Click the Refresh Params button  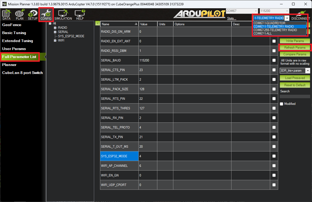pos(295,48)
